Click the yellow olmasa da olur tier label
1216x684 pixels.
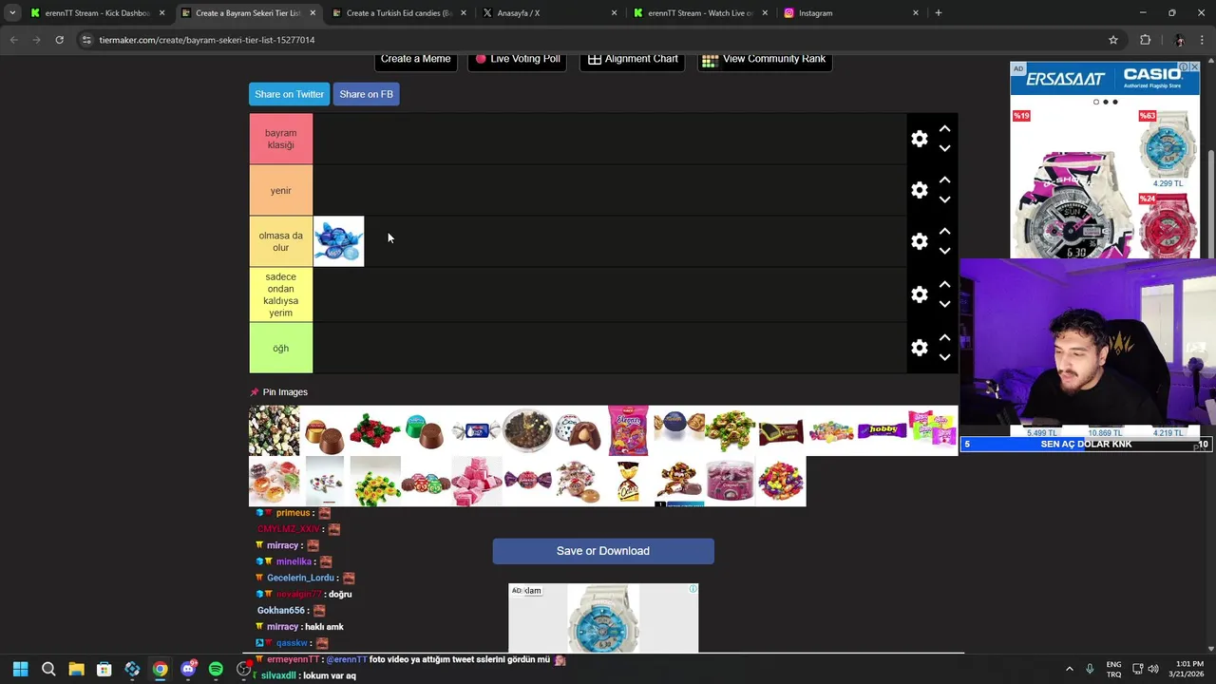[x=280, y=241]
